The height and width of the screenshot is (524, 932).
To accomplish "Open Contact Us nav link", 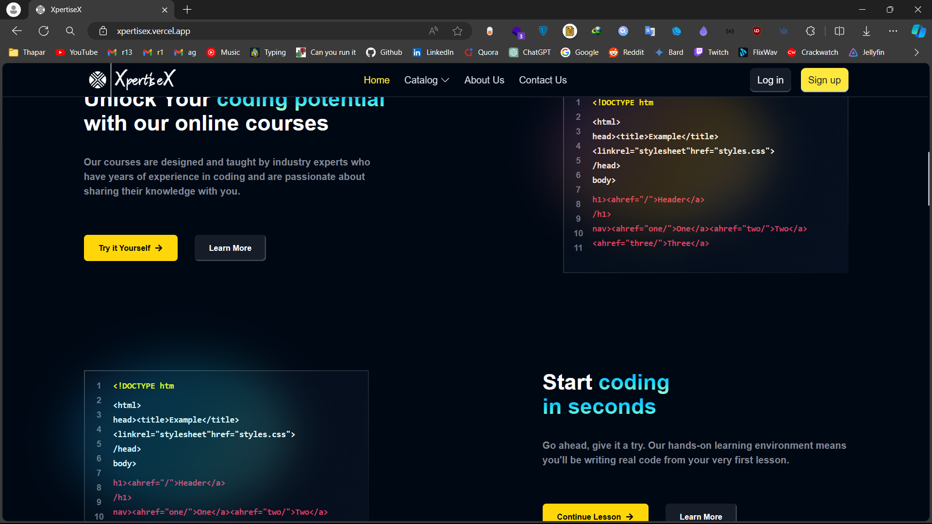I will pos(543,80).
